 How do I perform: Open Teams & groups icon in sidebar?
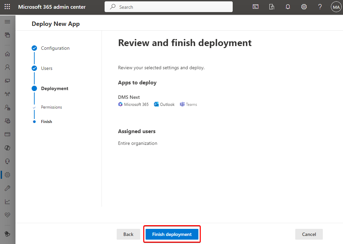point(7,94)
